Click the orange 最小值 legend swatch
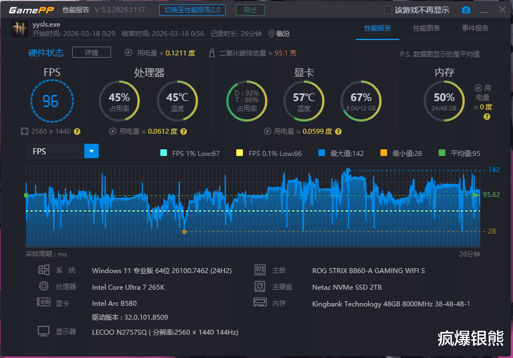Viewport: 513px width, 358px height. click(384, 153)
